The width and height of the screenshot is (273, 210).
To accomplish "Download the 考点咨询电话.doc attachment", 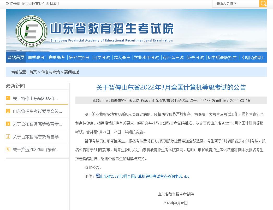I will (x=145, y=177).
